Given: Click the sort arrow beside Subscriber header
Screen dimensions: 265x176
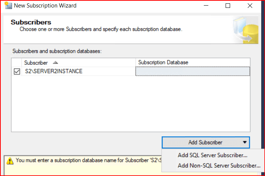Looking at the screenshot, I should pyautogui.click(x=56, y=63).
